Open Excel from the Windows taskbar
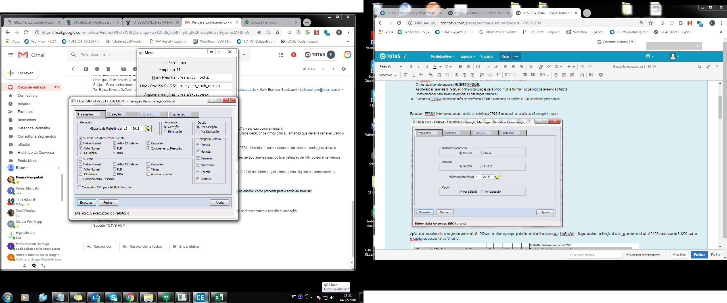 coord(219,297)
